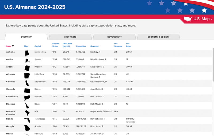Image resolution: width=214 pixels, height=136 pixels.
Task: Sort table by Population column
Action: [x=81, y=46]
